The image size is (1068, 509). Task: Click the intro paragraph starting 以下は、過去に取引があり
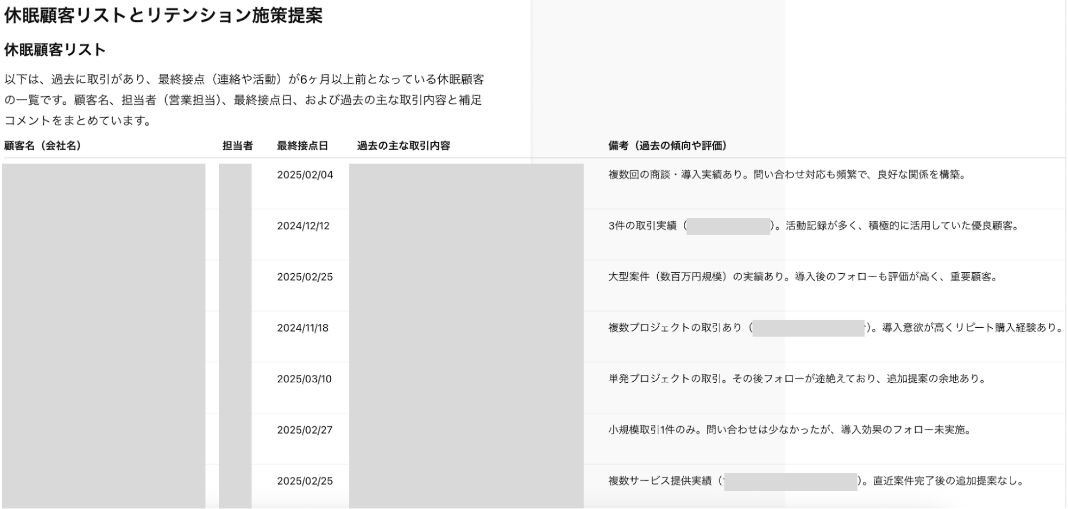(x=244, y=100)
